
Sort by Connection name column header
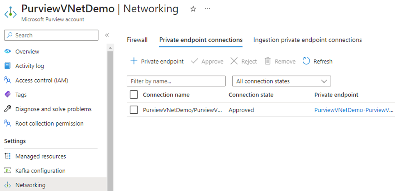click(166, 94)
